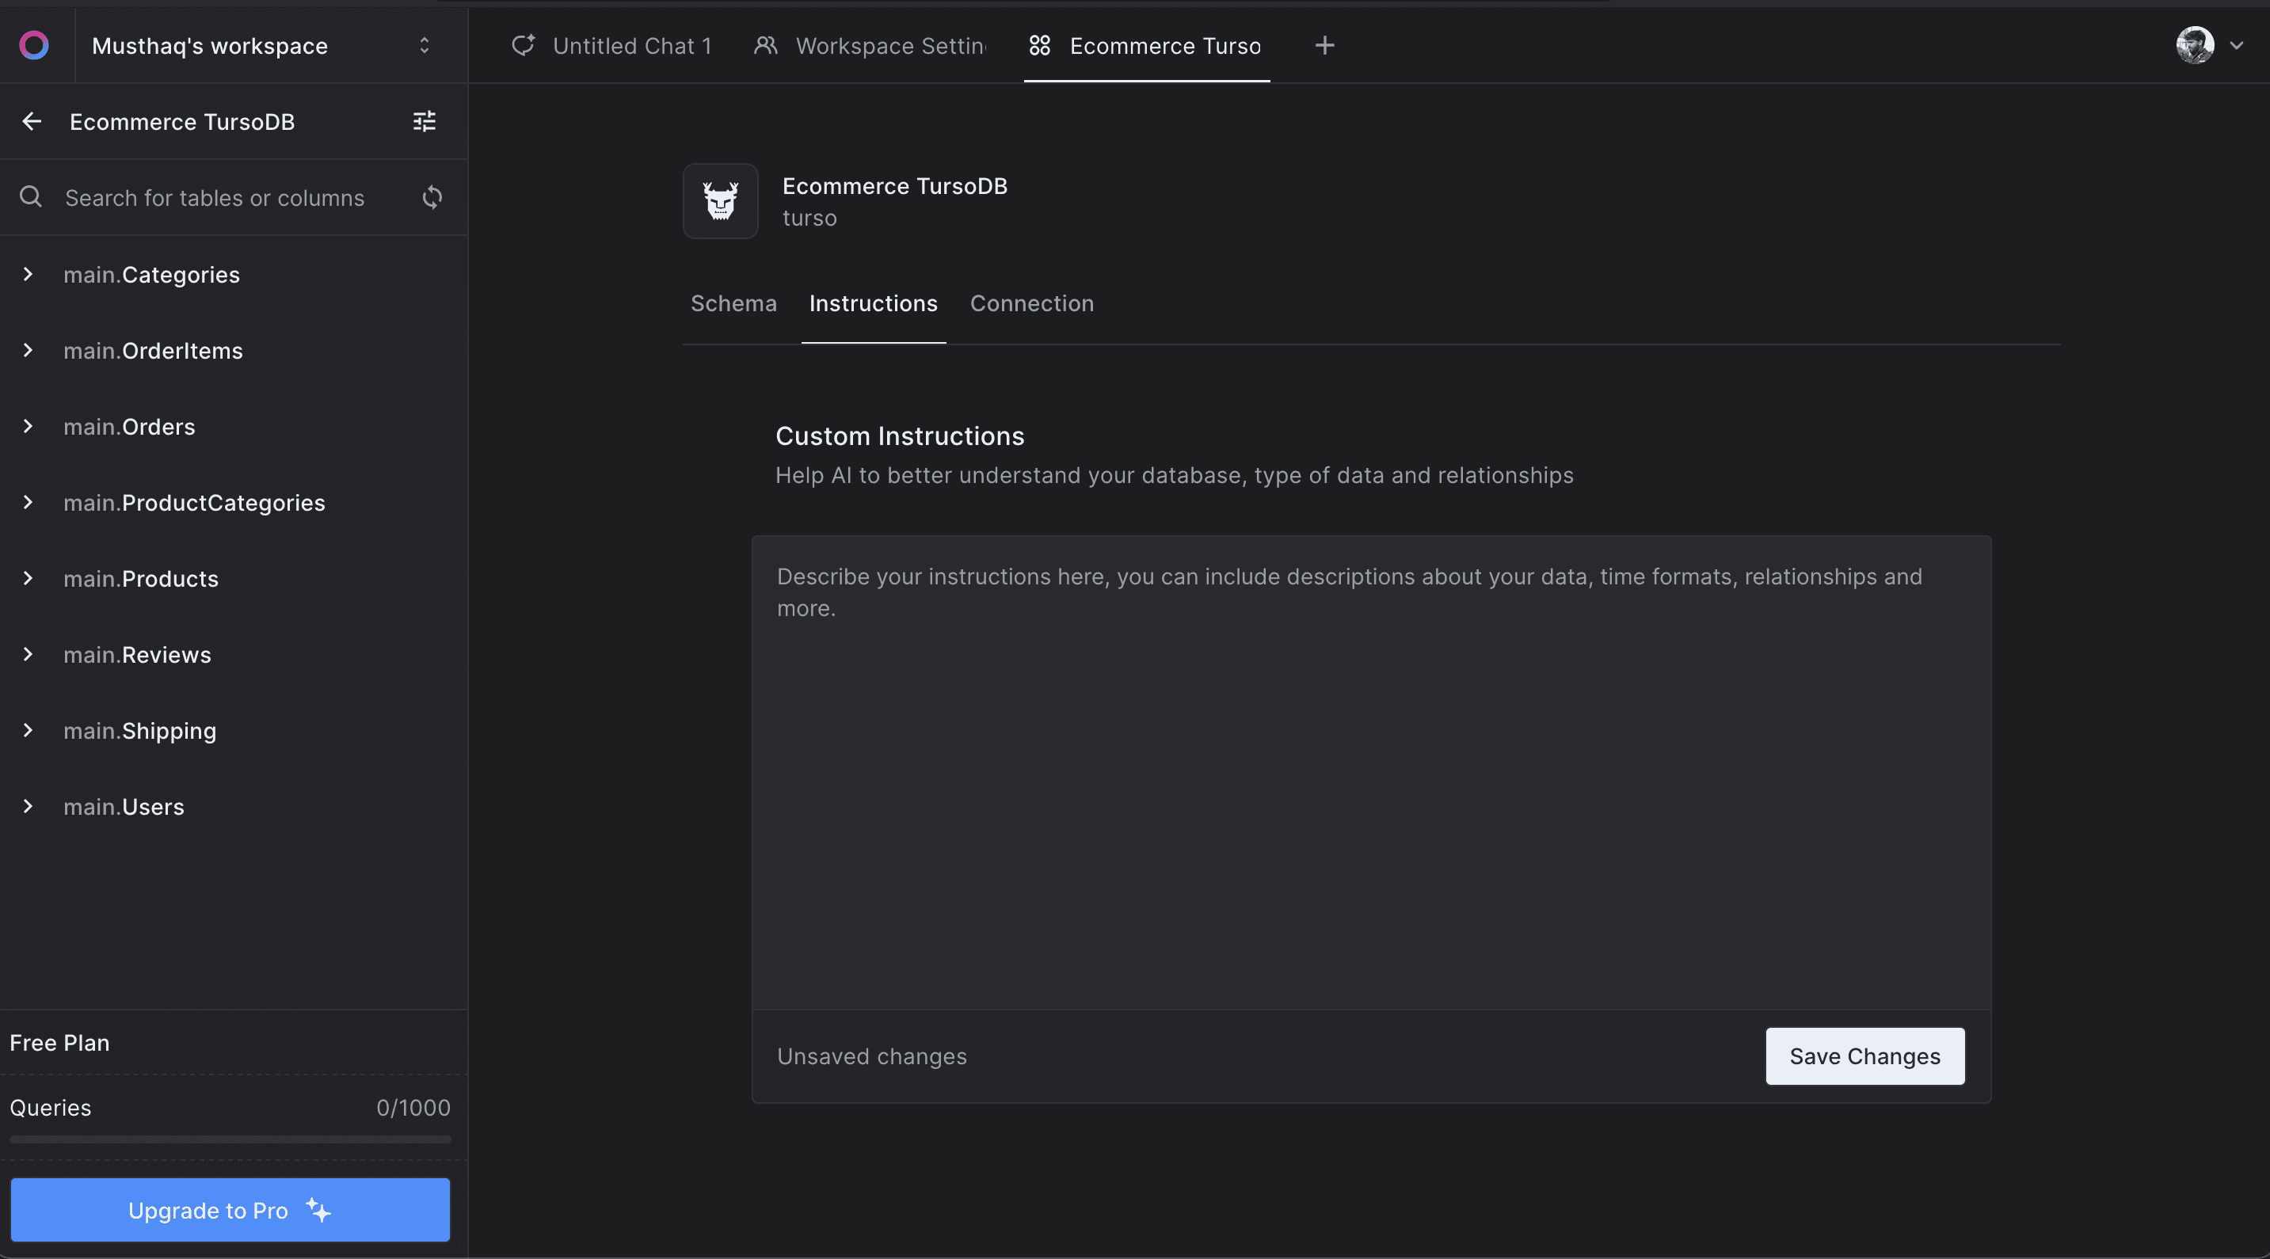Viewport: 2270px width, 1259px height.
Task: Select the main.Users table name
Action: tap(124, 807)
